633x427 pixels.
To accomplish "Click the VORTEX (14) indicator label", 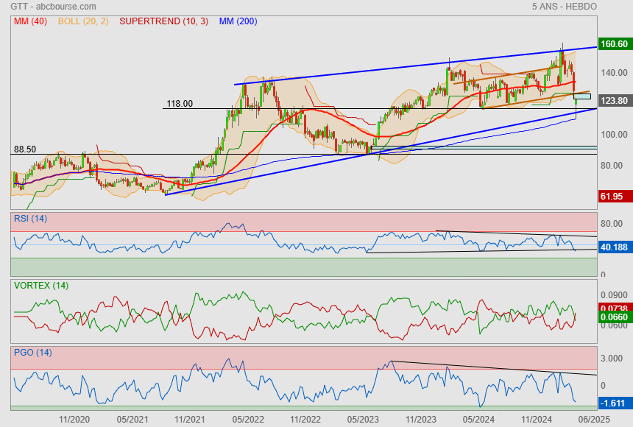I will [x=41, y=286].
